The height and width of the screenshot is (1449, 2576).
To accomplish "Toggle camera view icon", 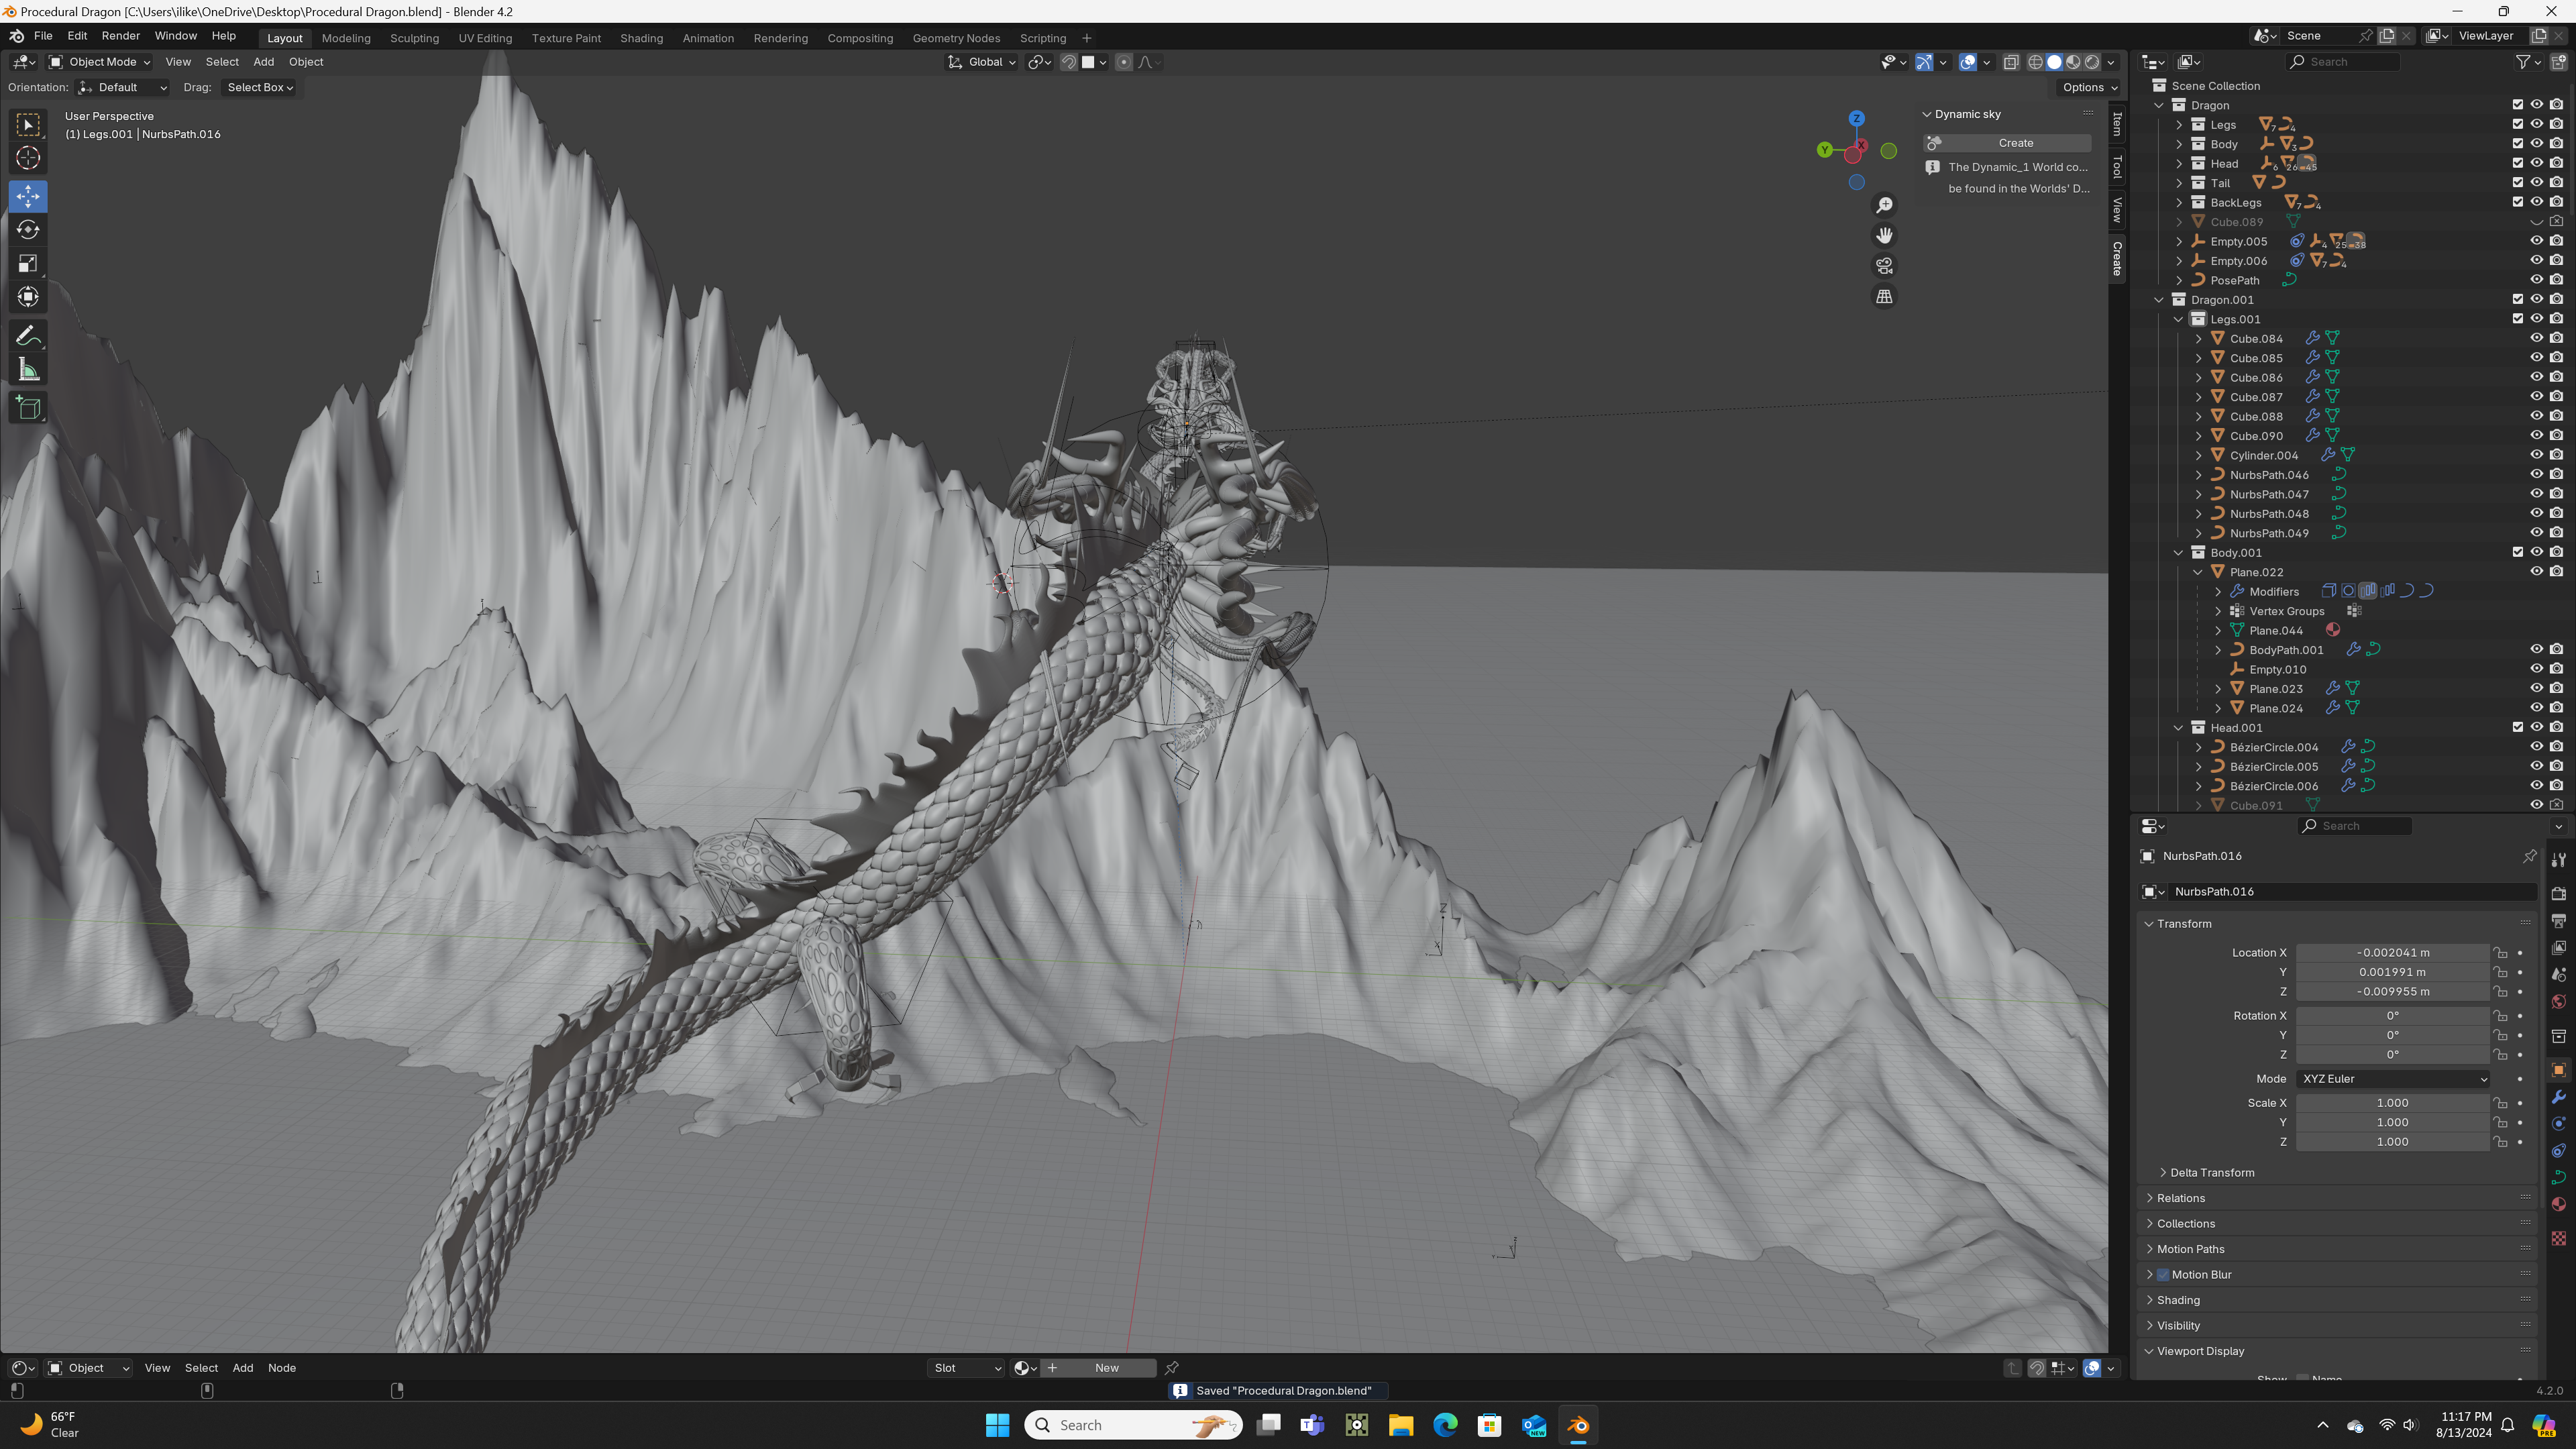I will [x=1884, y=266].
